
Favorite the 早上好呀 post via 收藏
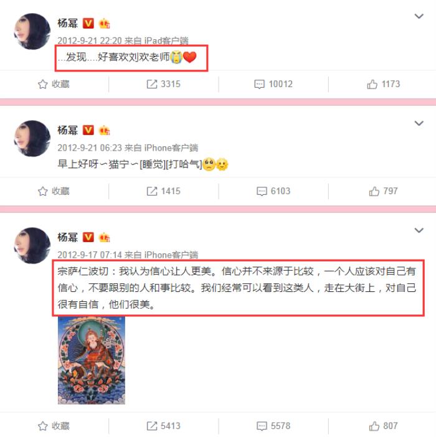click(54, 191)
